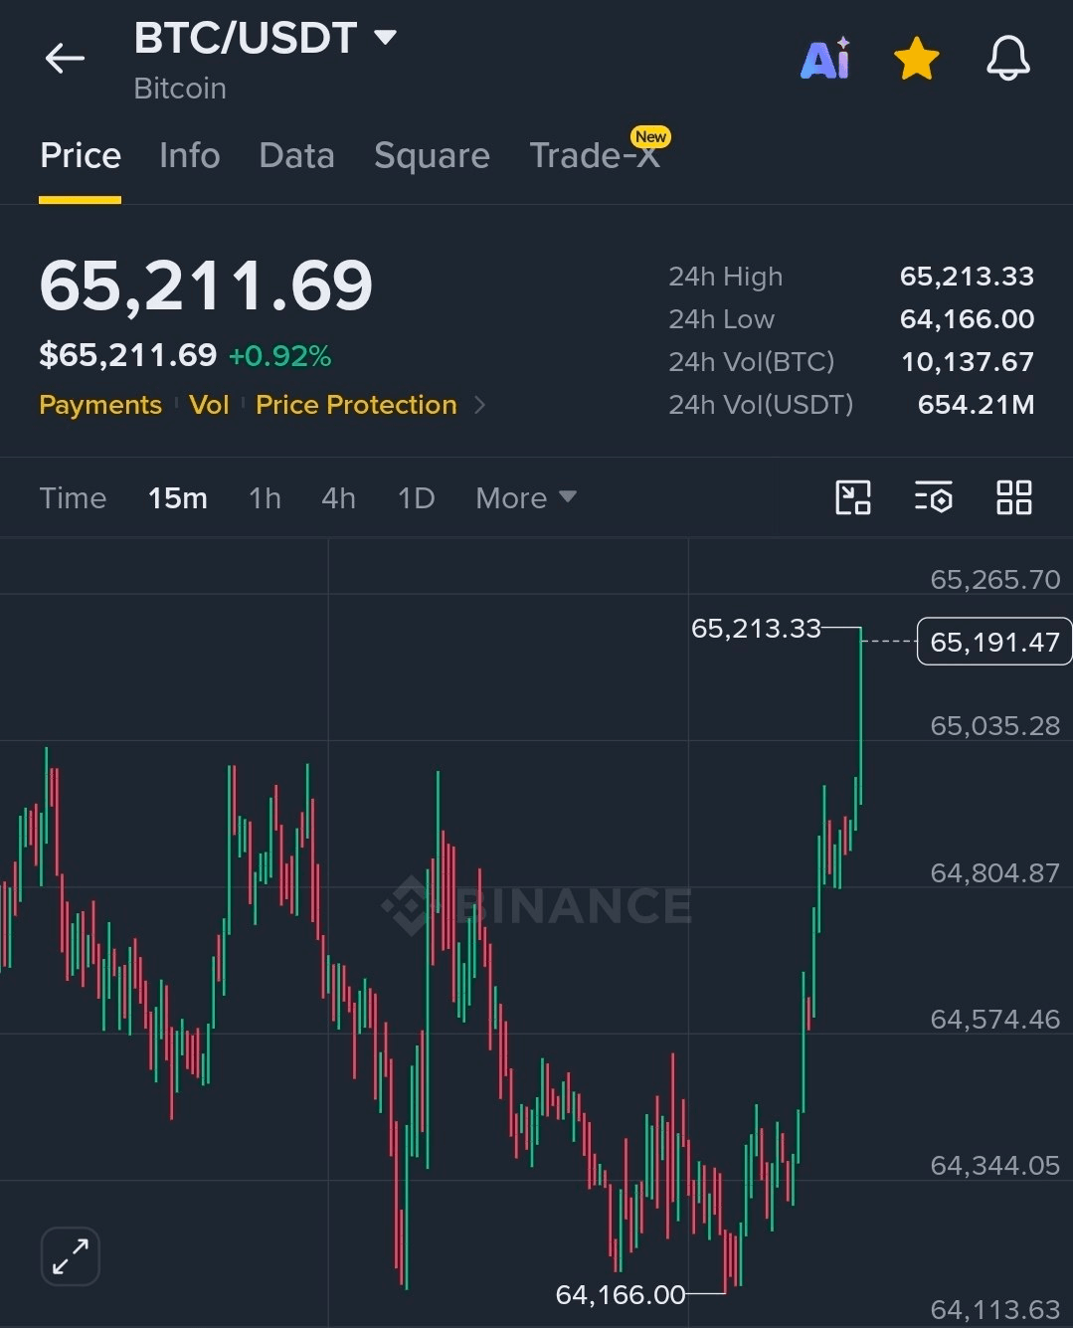Image resolution: width=1073 pixels, height=1328 pixels.
Task: Tap the 24h Vol(BTC) value 10,137.67
Action: click(x=968, y=362)
